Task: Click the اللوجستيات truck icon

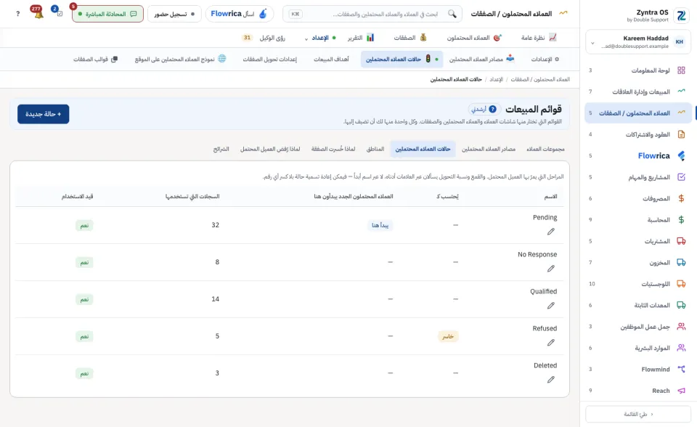Action: pos(681,284)
